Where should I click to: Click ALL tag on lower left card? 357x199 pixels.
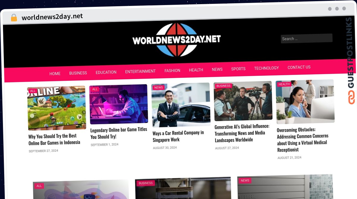click(x=39, y=186)
